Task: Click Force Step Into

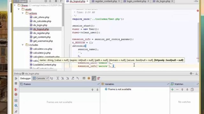Action: tap(68, 78)
